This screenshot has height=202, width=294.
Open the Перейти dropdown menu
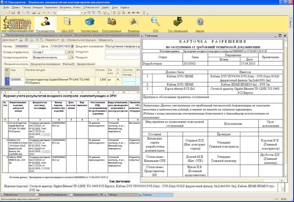coord(52,40)
